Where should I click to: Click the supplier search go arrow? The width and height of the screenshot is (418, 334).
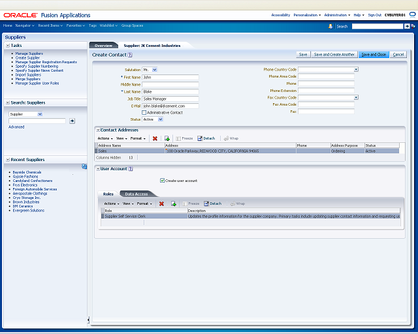point(72,121)
